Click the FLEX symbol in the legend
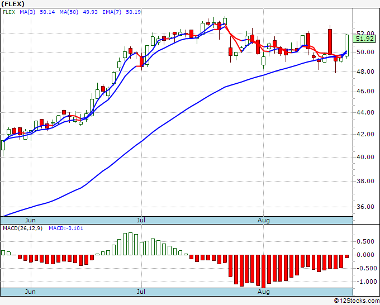The image size is (380, 305). pyautogui.click(x=9, y=12)
